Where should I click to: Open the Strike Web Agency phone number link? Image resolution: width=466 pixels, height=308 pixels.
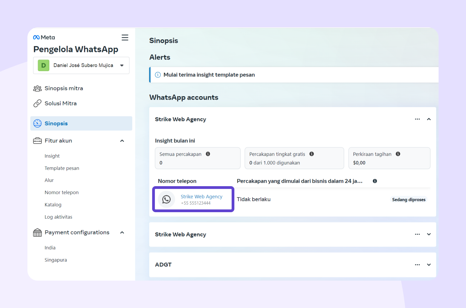coord(201,197)
